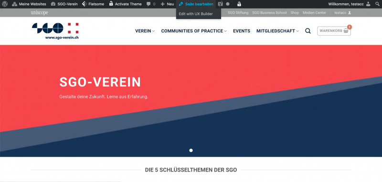This screenshot has height=182, width=382.
Task: Open Flatsome theme options
Action: [93, 4]
